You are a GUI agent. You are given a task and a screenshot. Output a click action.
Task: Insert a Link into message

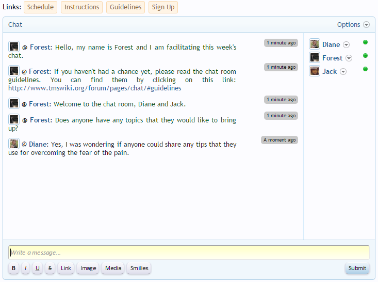66,268
